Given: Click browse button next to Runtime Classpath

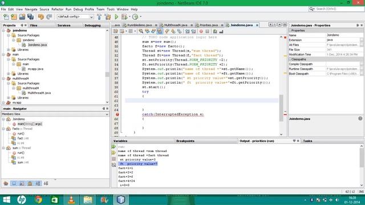Looking at the screenshot, I should [x=362, y=69].
